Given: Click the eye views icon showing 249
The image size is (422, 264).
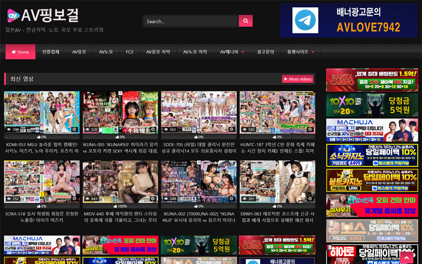Looking at the screenshot, I should [x=166, y=199].
